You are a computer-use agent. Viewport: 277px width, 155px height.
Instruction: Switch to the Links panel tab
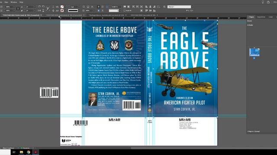click(271, 17)
